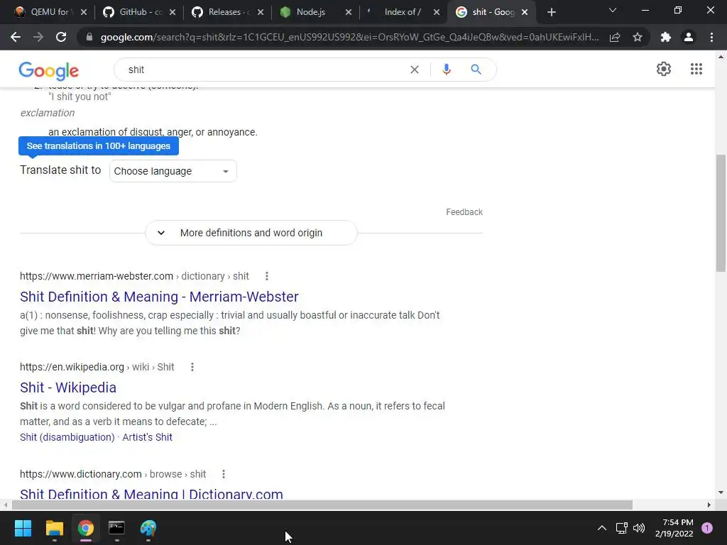
Task: Open the Artist's Shit sublink
Action: click(x=147, y=437)
